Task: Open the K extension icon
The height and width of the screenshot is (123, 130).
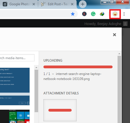Action: (84, 14)
